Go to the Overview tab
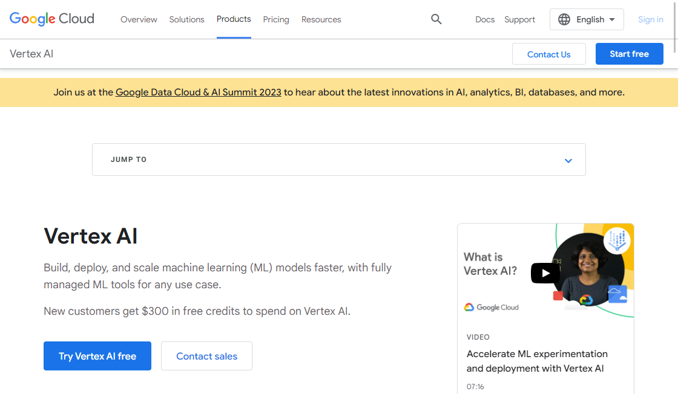The height and width of the screenshot is (394, 678). tap(139, 19)
